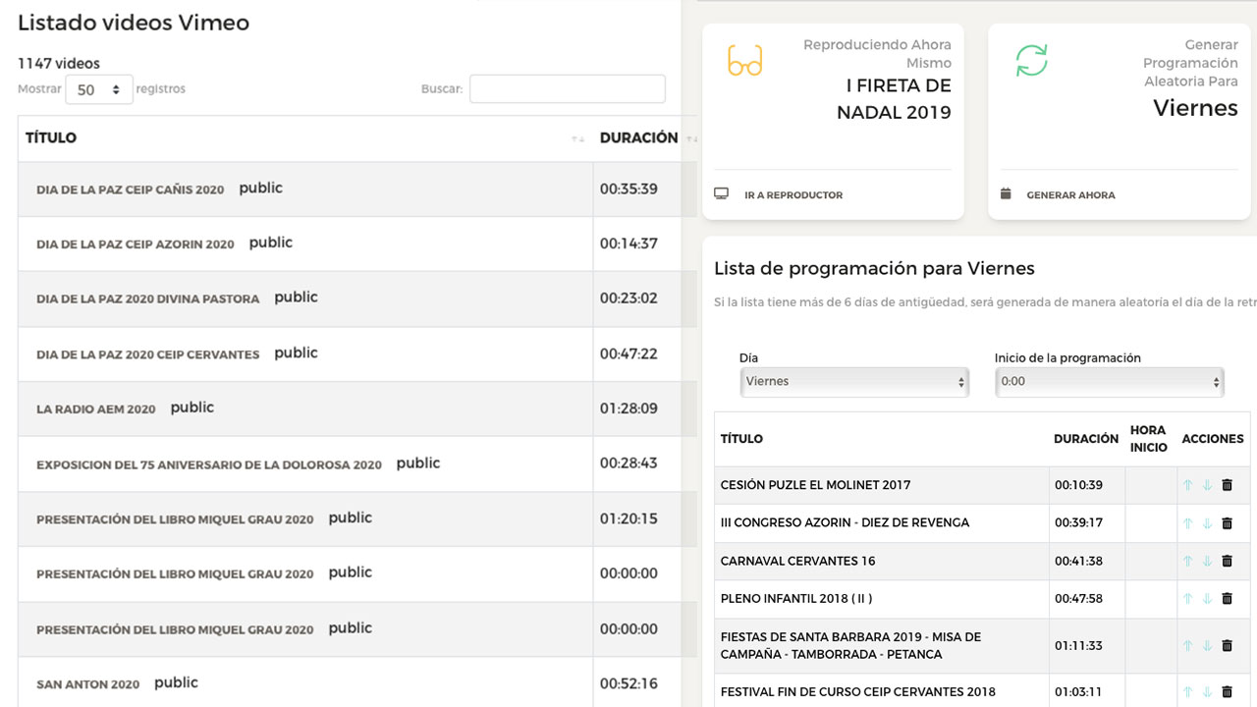
Task: Click schedule title CESIÓN PUZLE EL MOLINET 2017
Action: [815, 485]
